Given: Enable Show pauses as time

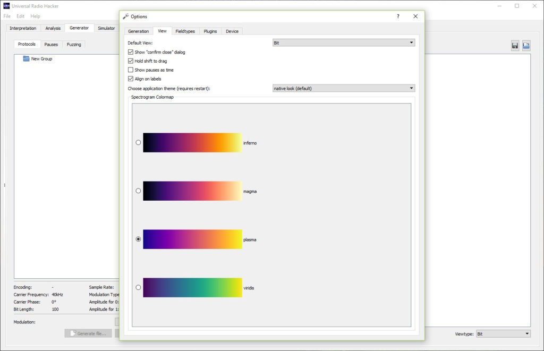Looking at the screenshot, I should pyautogui.click(x=131, y=70).
